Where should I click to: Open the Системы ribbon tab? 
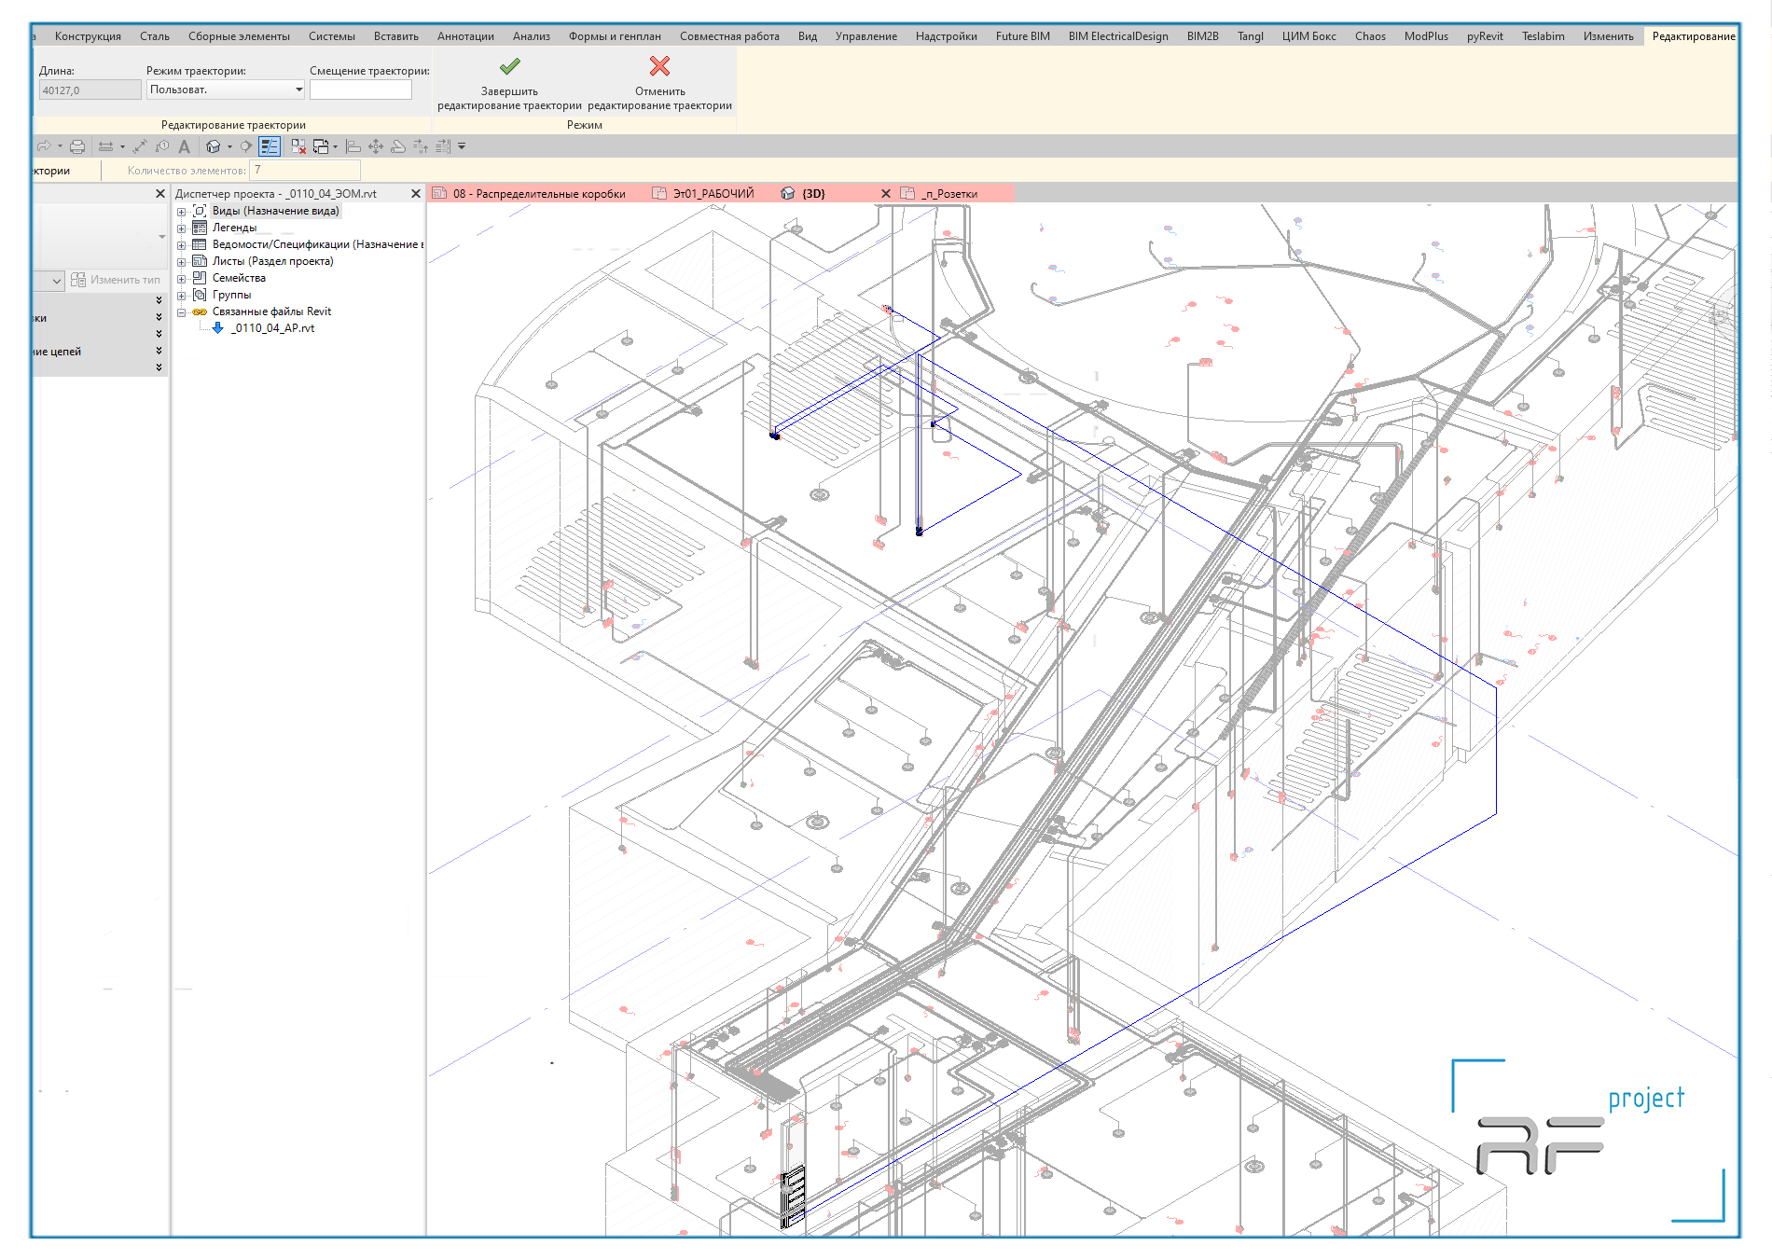332,36
